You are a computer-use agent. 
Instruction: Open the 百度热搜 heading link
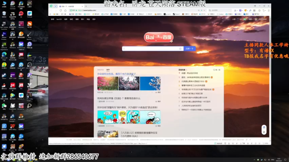pyautogui.click(x=182, y=70)
